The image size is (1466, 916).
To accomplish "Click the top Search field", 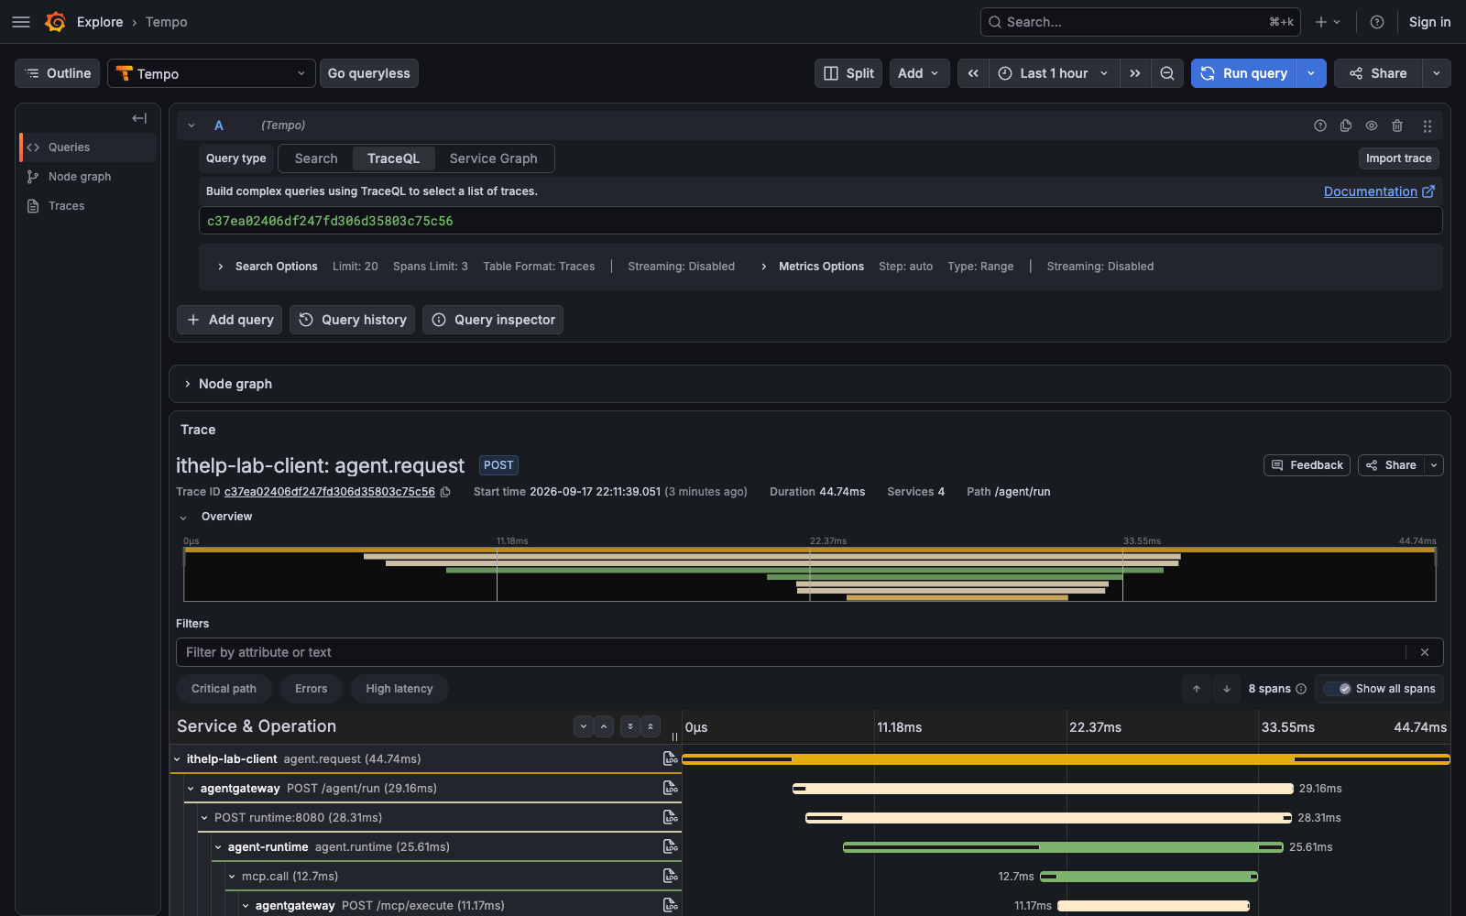I will pyautogui.click(x=1141, y=22).
